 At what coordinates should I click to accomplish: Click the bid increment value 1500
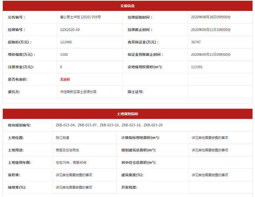64,55
